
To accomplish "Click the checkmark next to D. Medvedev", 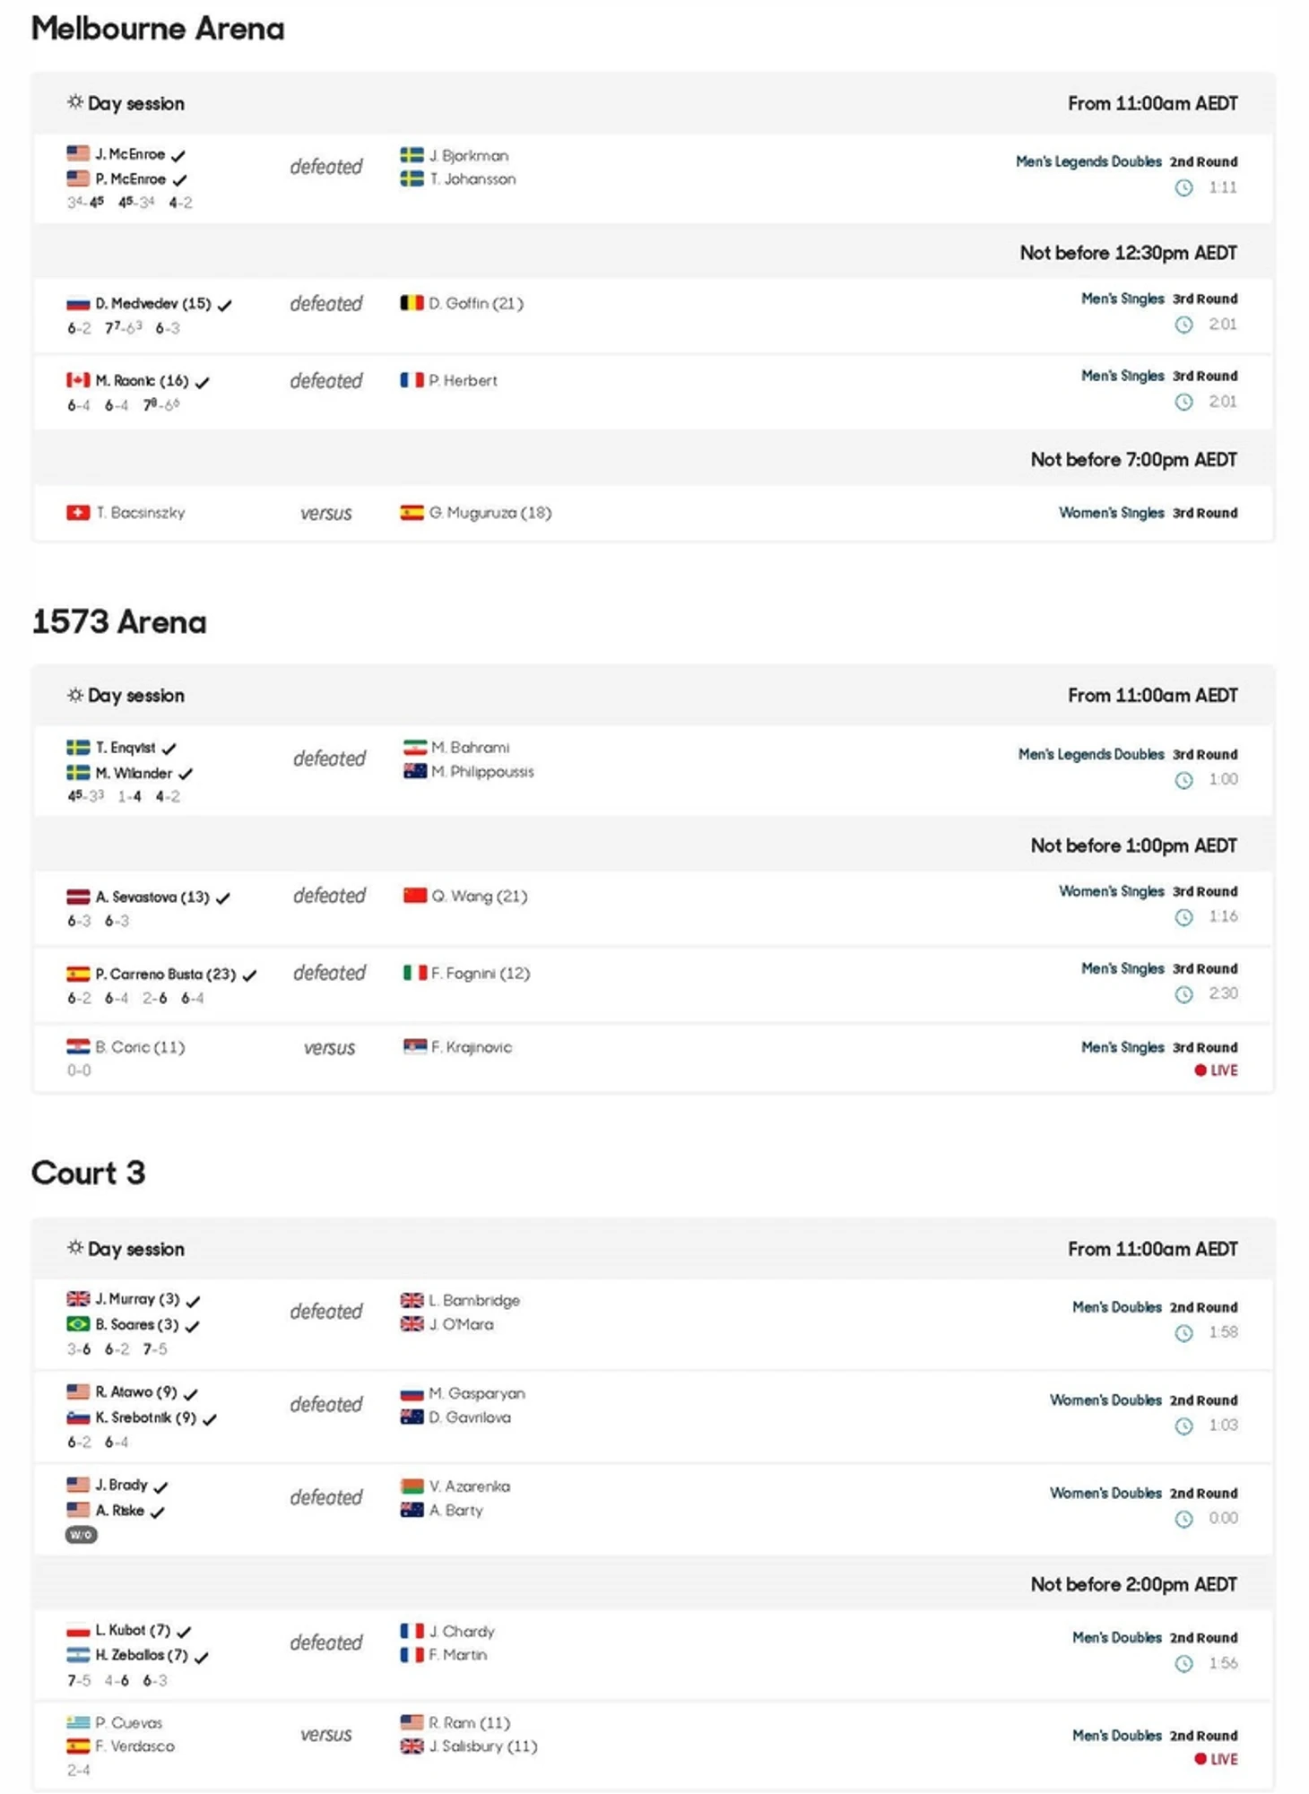I will tap(225, 305).
